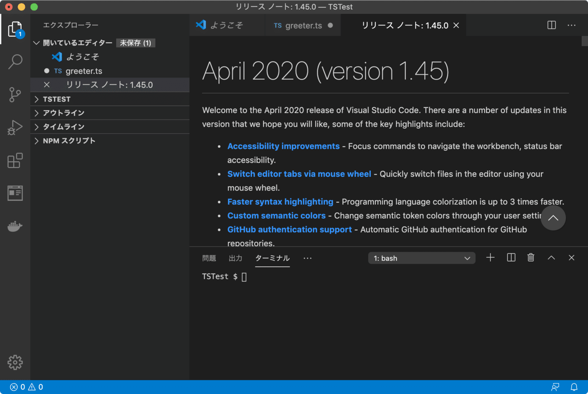The image size is (588, 394).
Task: Switch to the 問題 panel tab
Action: (x=209, y=258)
